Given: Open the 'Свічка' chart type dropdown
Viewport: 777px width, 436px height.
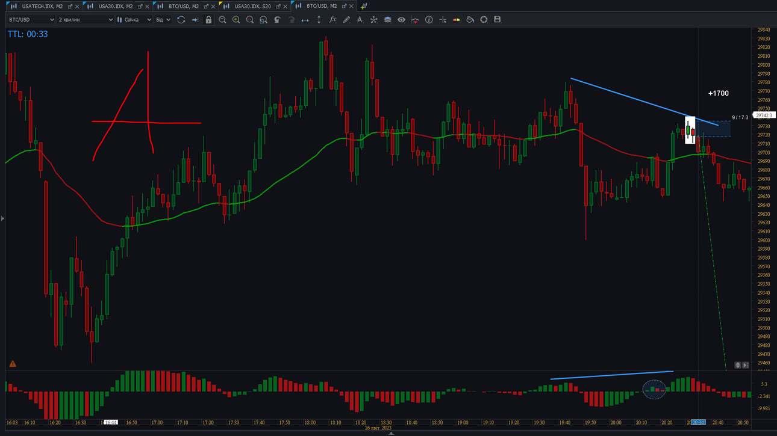Looking at the screenshot, I should [x=134, y=20].
